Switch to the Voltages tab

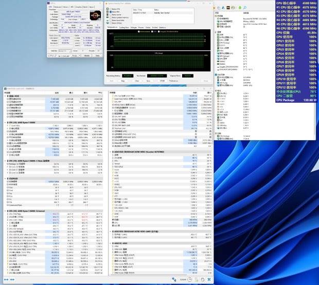pos(134,27)
